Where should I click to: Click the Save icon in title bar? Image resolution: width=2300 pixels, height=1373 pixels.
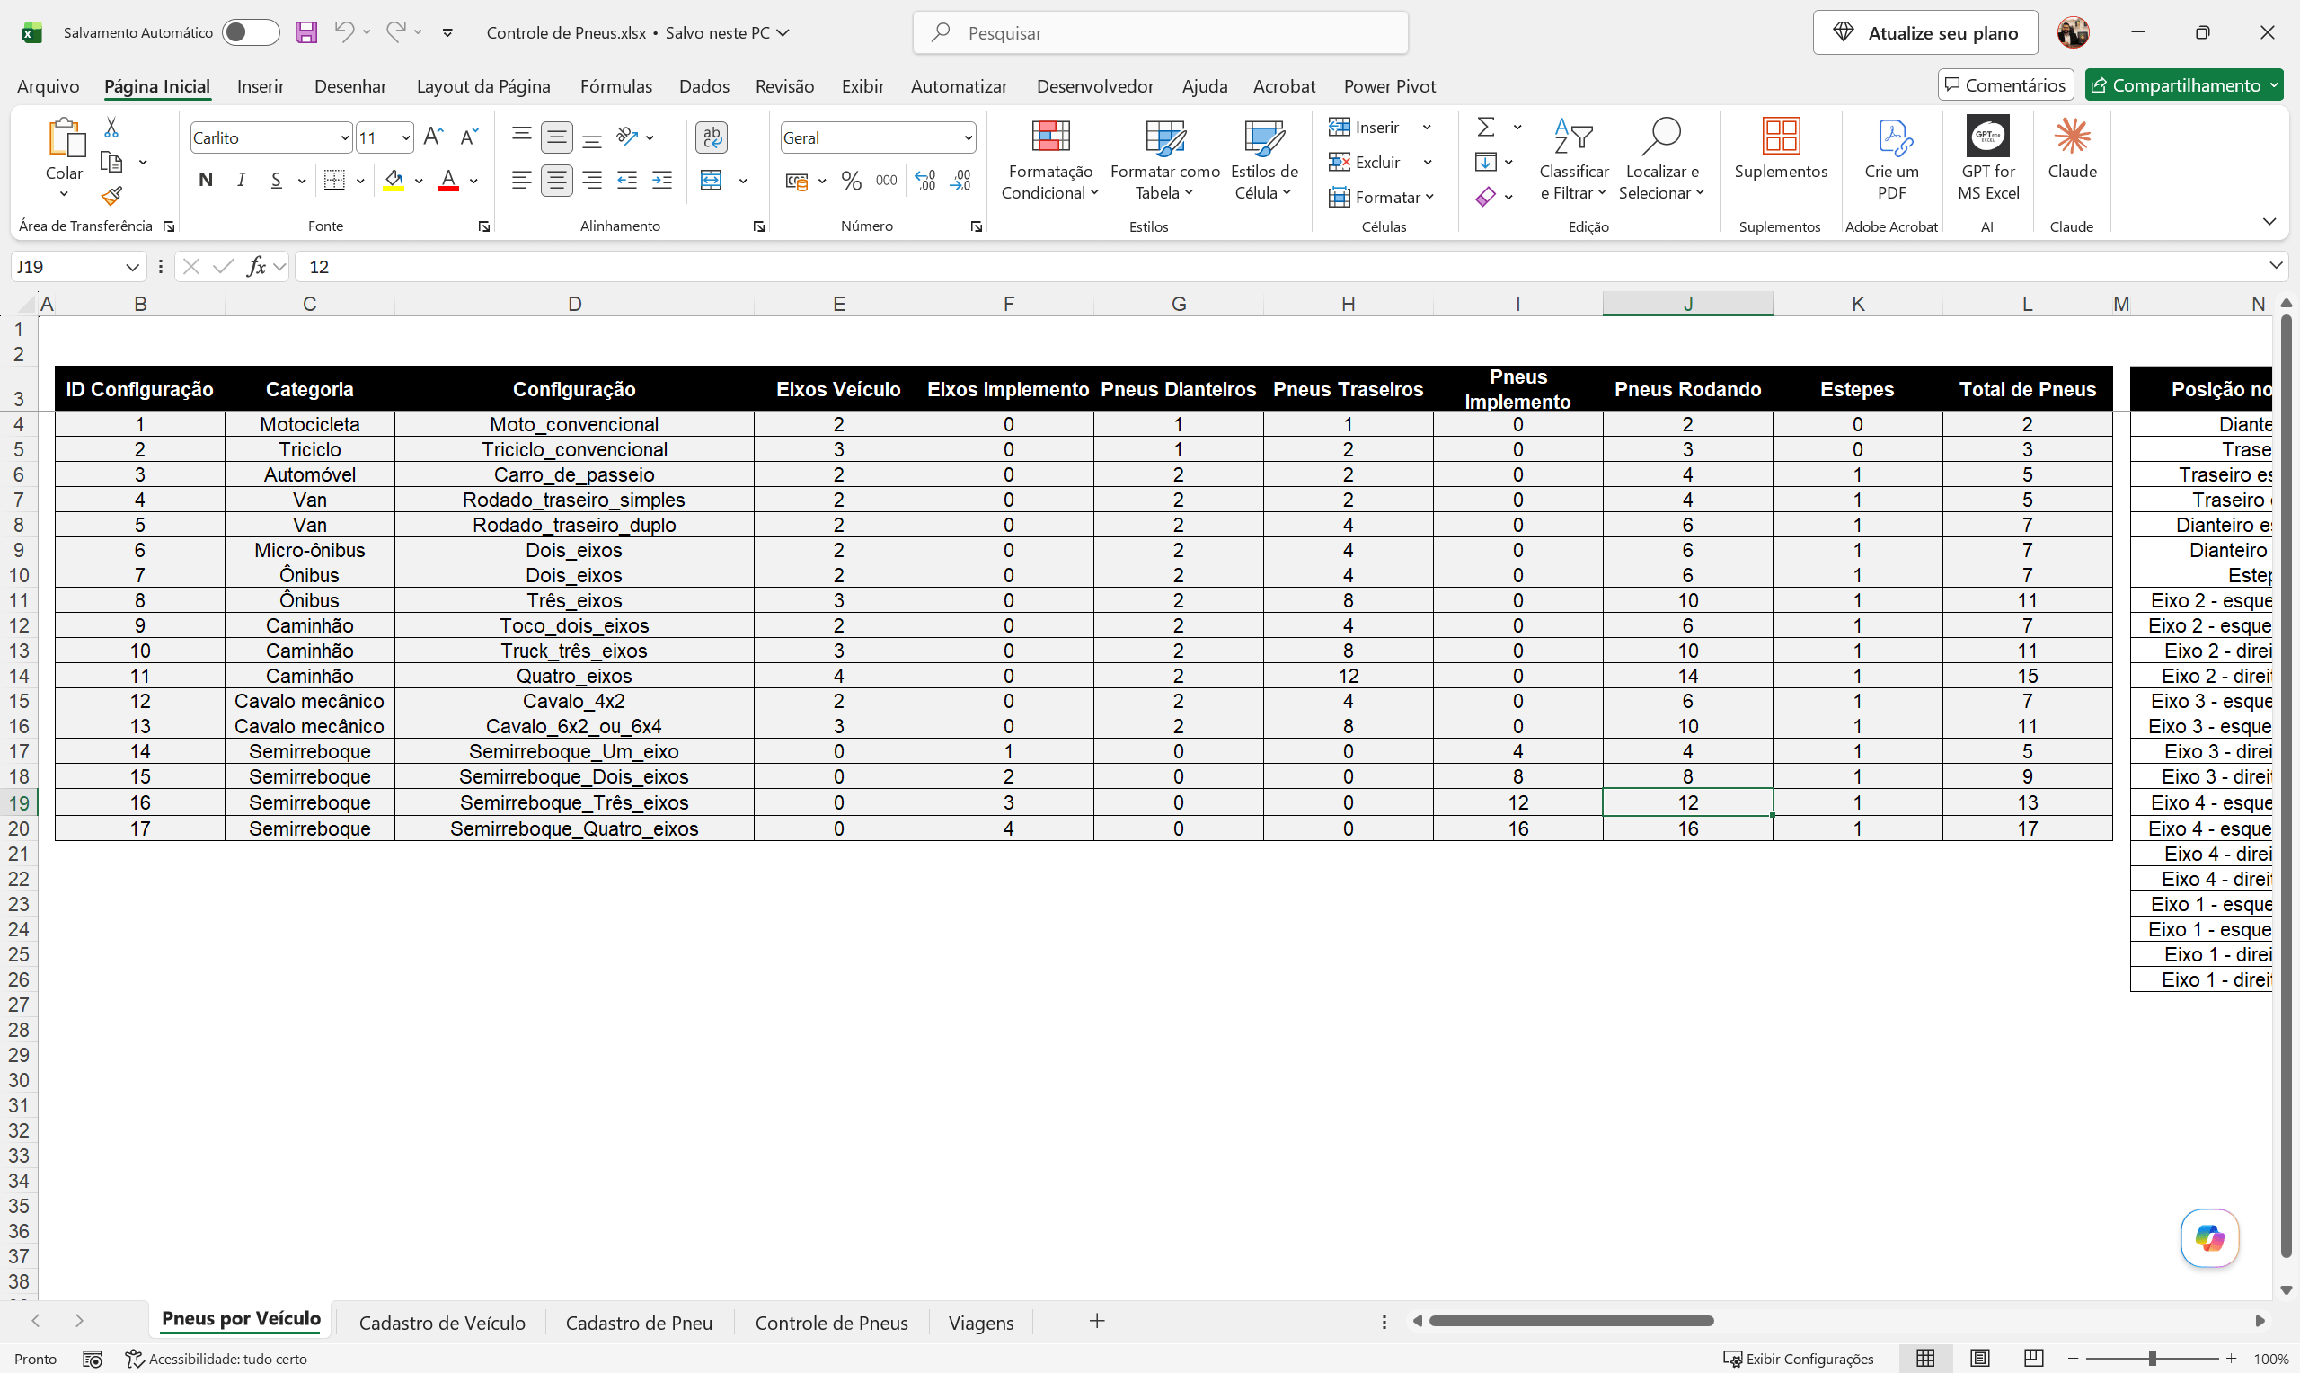(306, 32)
